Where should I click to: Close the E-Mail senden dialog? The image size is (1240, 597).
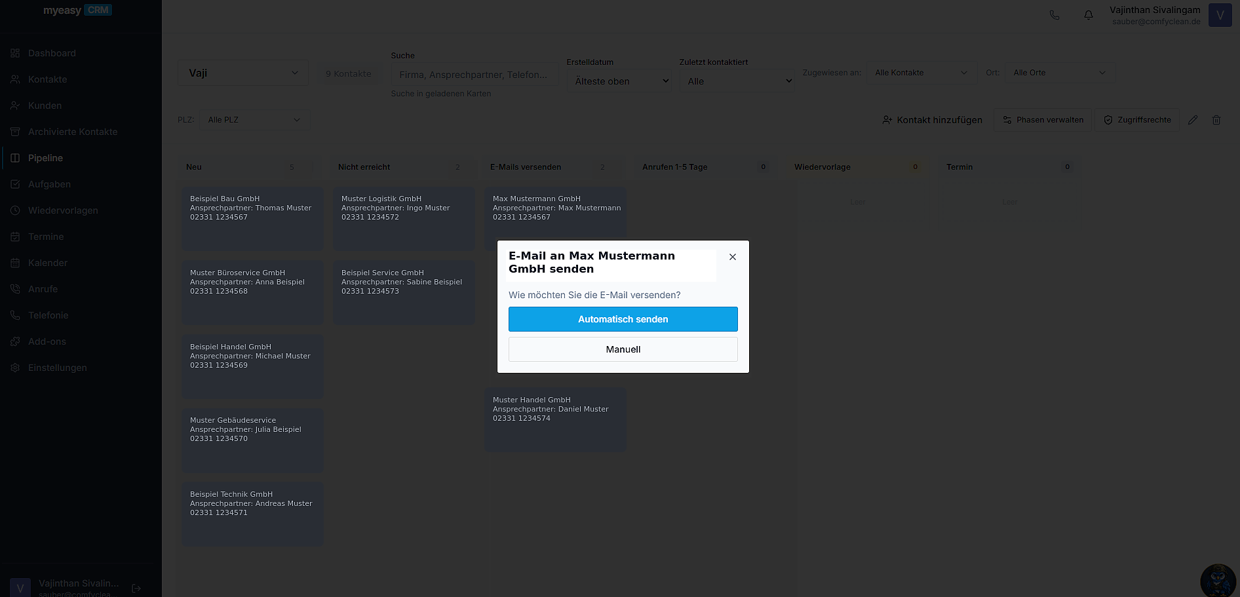coord(733,257)
